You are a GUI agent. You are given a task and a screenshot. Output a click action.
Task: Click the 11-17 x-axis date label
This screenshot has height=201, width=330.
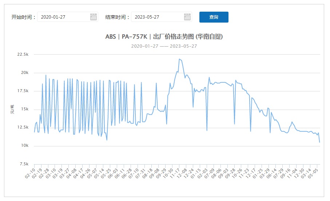175,173
